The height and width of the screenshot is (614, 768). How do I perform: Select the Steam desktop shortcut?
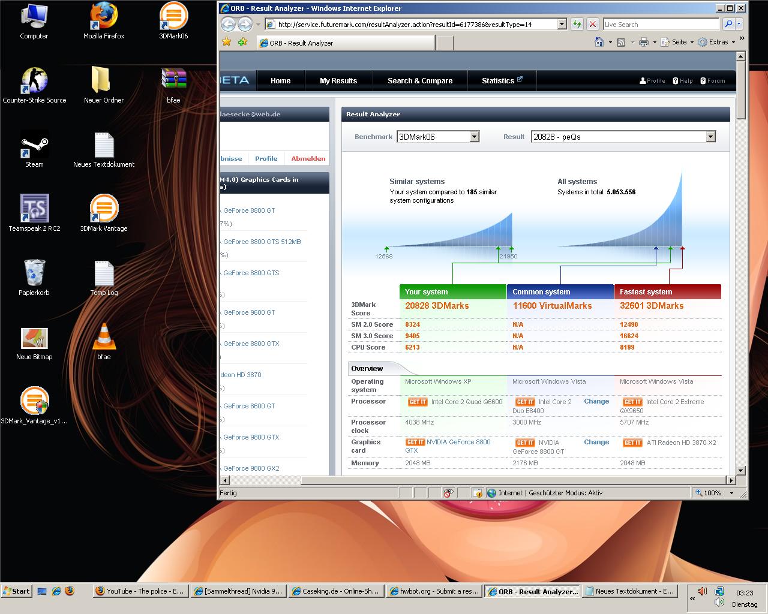[34, 150]
